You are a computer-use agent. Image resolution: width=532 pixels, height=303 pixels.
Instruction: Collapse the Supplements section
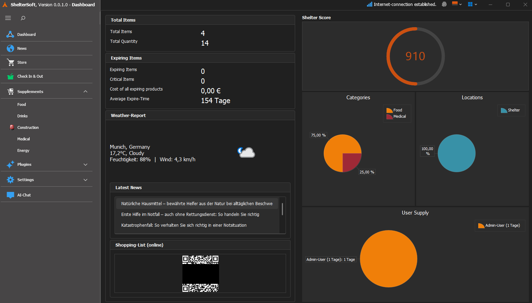click(85, 92)
